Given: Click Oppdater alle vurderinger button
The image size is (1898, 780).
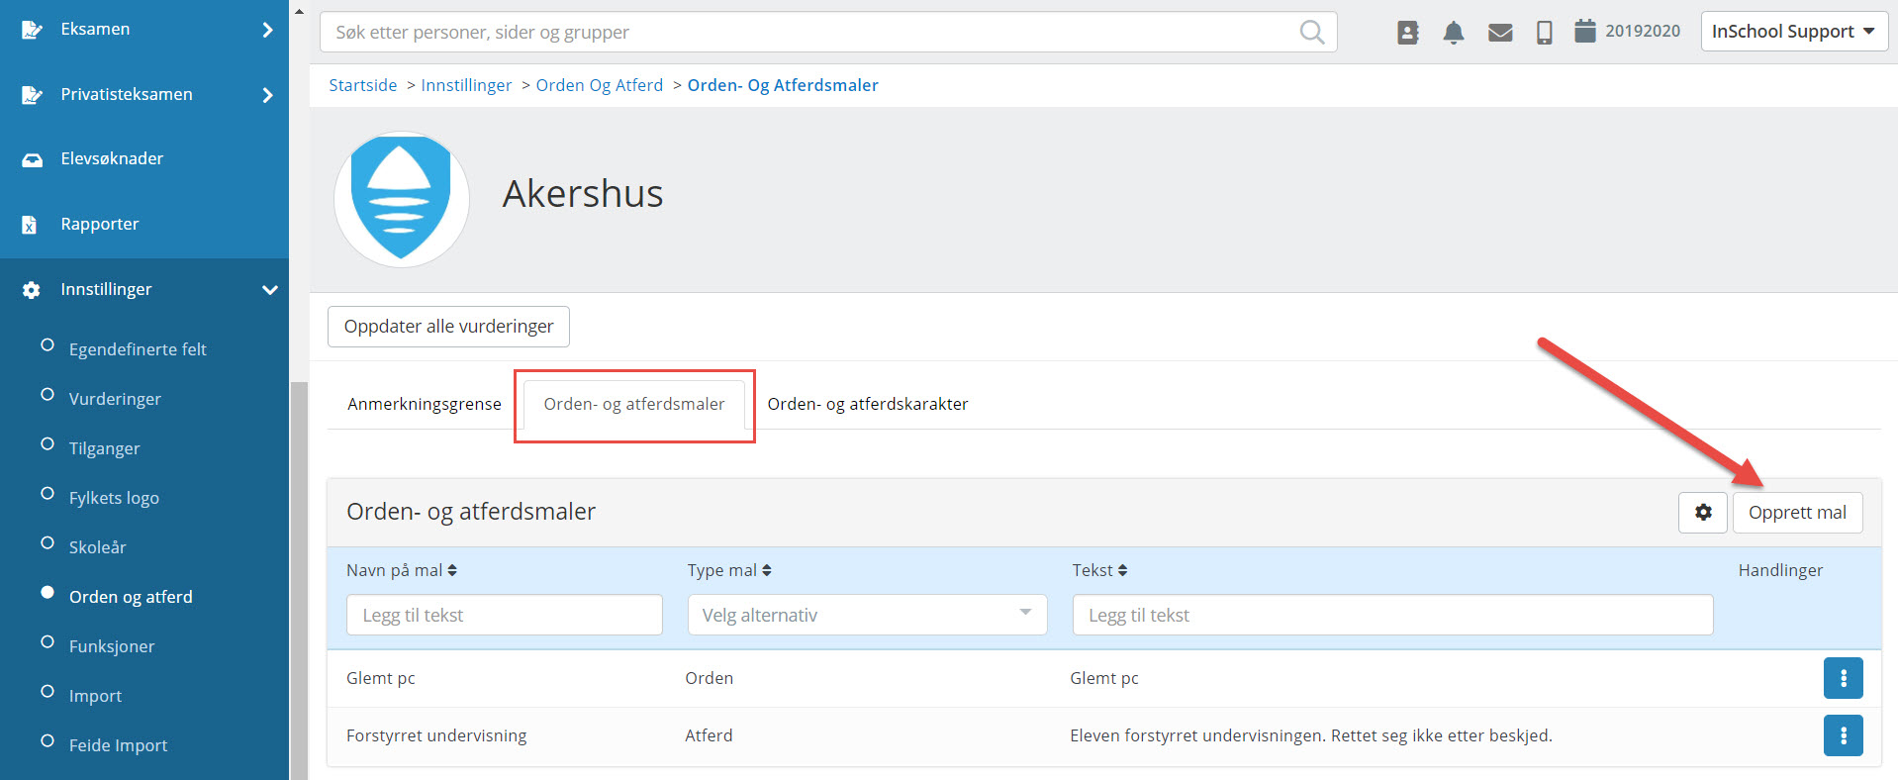Looking at the screenshot, I should [448, 327].
